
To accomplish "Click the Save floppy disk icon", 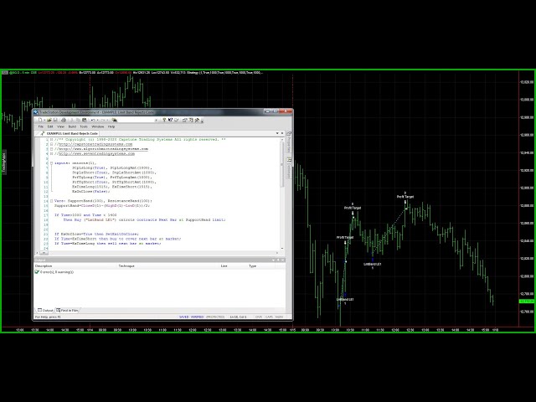I will click(x=55, y=120).
